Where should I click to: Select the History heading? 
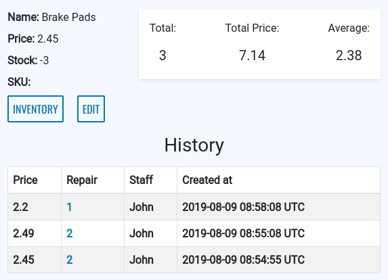[x=194, y=145]
